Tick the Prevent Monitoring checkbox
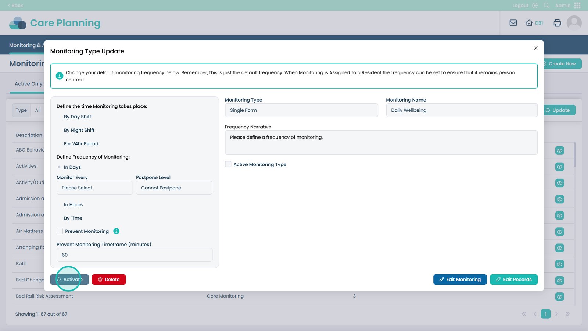This screenshot has width=588, height=331. click(60, 231)
